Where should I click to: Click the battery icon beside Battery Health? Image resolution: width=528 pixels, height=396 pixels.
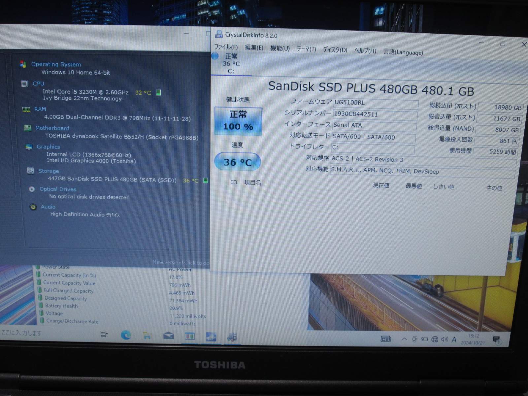coord(41,305)
